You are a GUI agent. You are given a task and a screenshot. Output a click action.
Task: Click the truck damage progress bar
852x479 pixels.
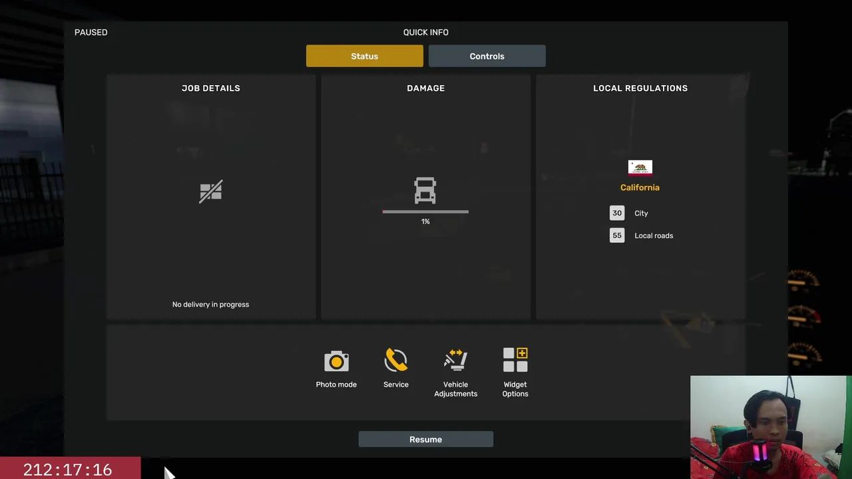[425, 212]
